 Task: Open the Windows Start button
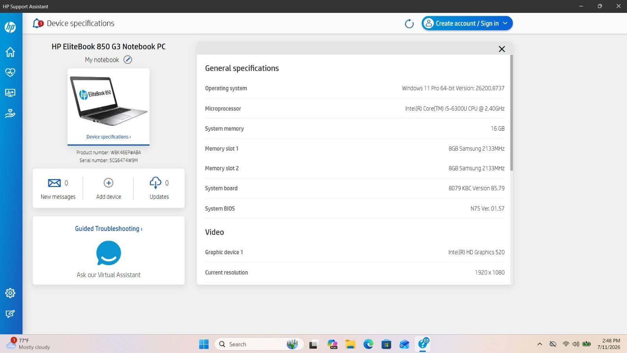pos(204,344)
